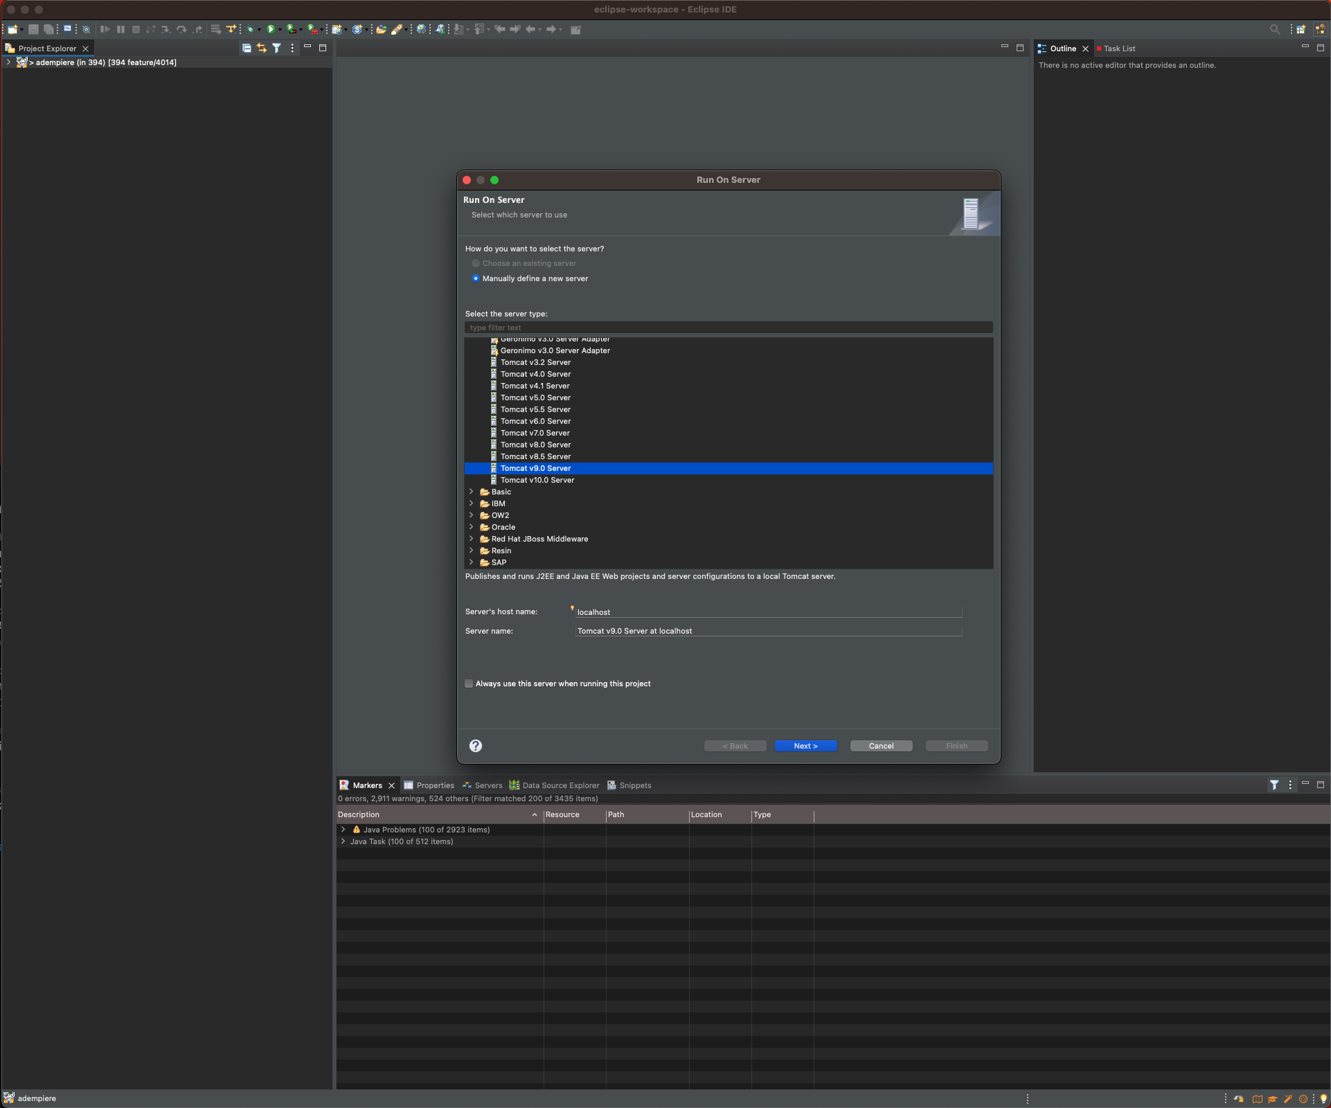This screenshot has width=1331, height=1108.
Task: Open the help question mark in the dialog
Action: click(x=476, y=746)
